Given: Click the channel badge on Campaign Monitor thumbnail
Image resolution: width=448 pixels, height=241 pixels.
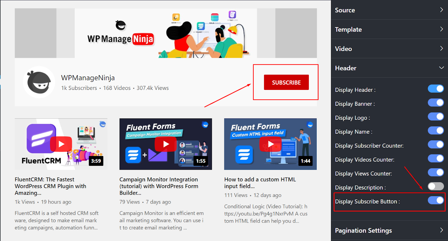Looking at the screenshot, I should (x=205, y=125).
